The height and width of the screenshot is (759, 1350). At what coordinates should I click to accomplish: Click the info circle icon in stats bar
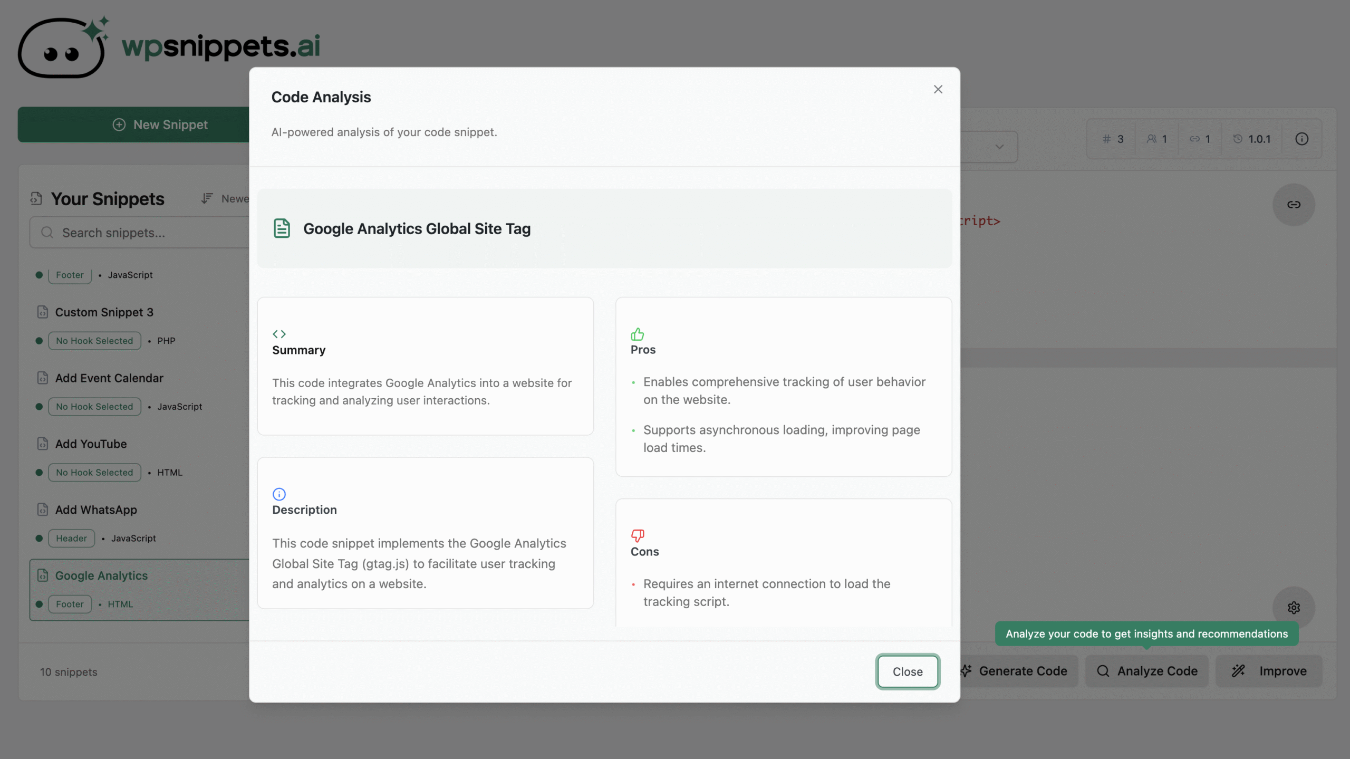point(1301,139)
